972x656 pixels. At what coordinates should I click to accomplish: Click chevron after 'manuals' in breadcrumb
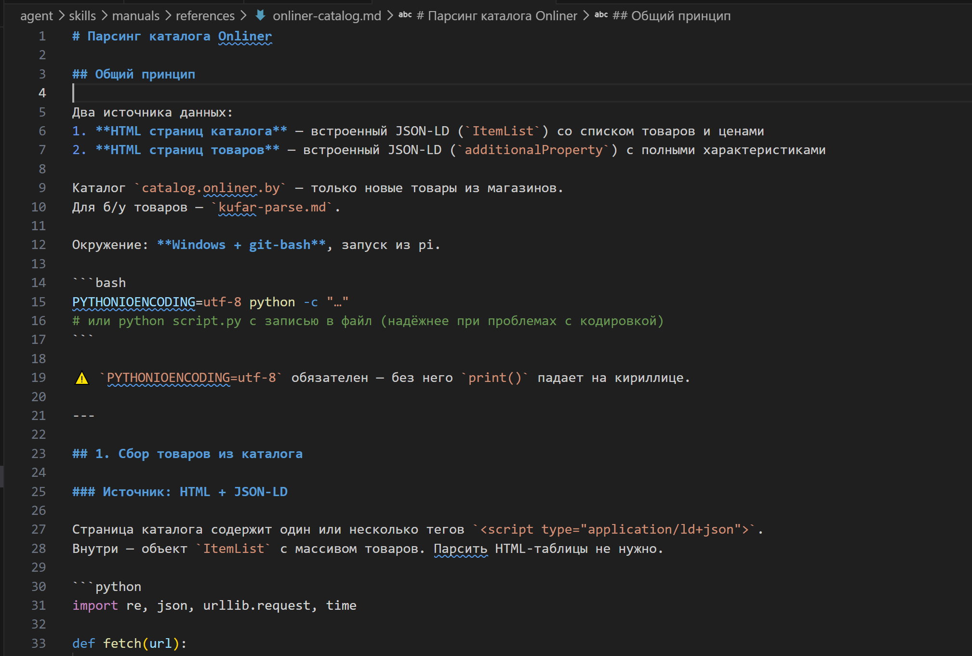click(168, 16)
